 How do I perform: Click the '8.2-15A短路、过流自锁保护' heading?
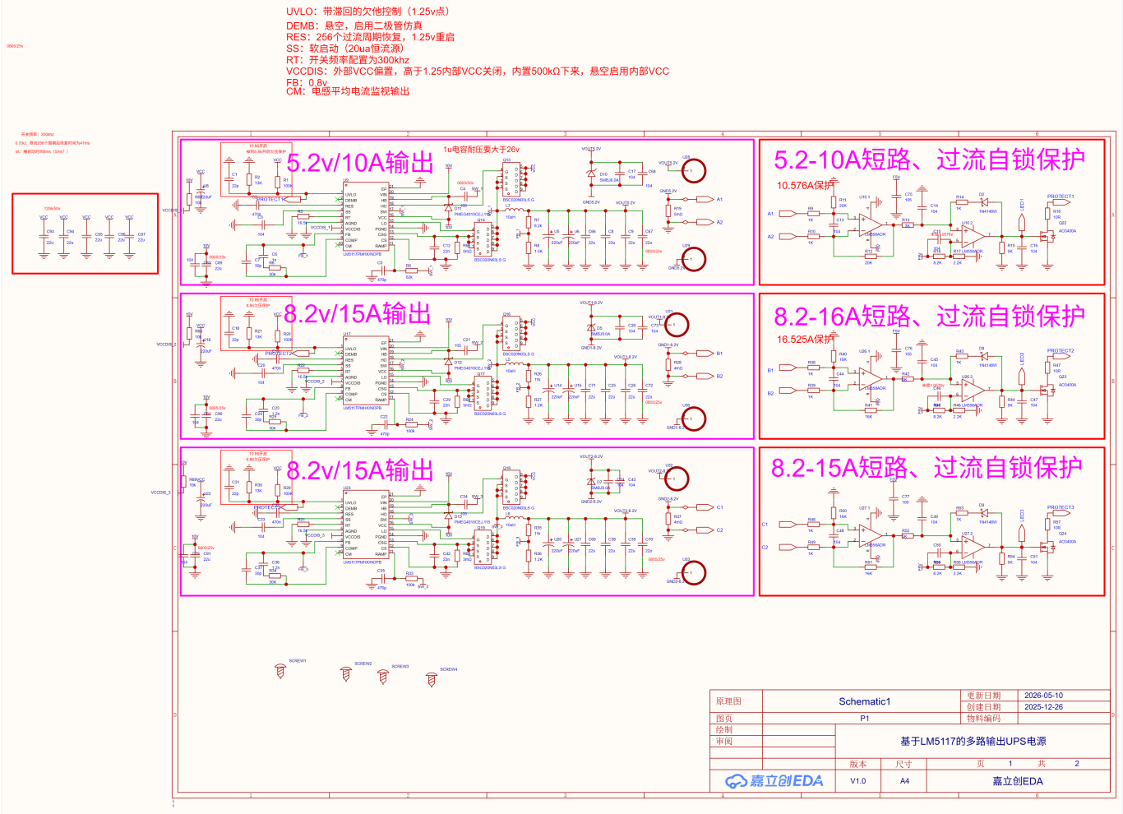(x=927, y=468)
